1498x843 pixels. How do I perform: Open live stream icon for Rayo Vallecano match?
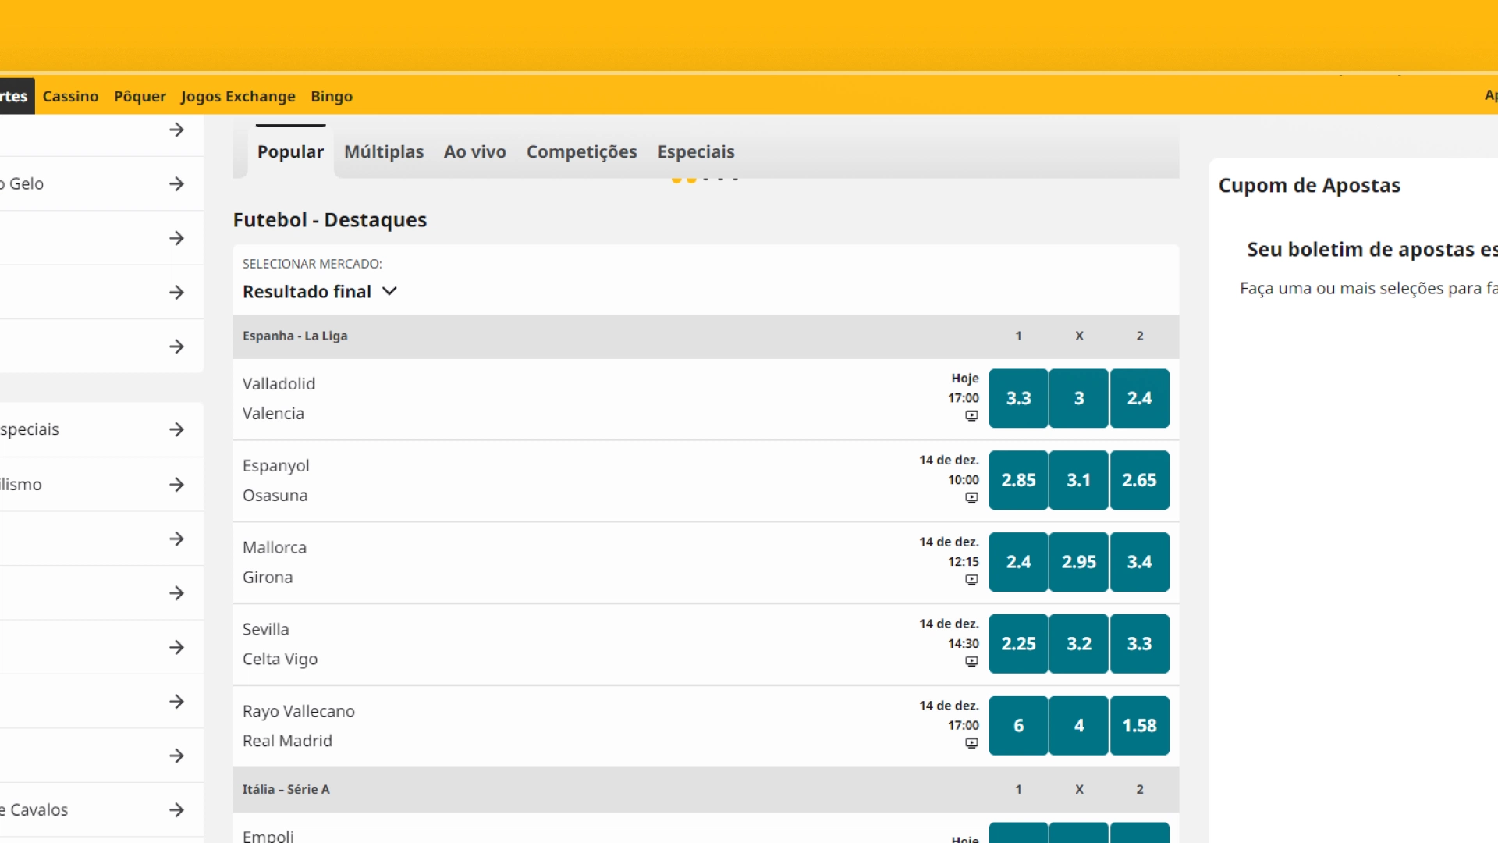(971, 744)
